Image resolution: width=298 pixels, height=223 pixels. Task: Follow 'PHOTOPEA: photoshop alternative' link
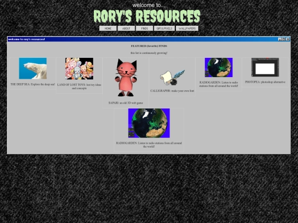tap(265, 82)
